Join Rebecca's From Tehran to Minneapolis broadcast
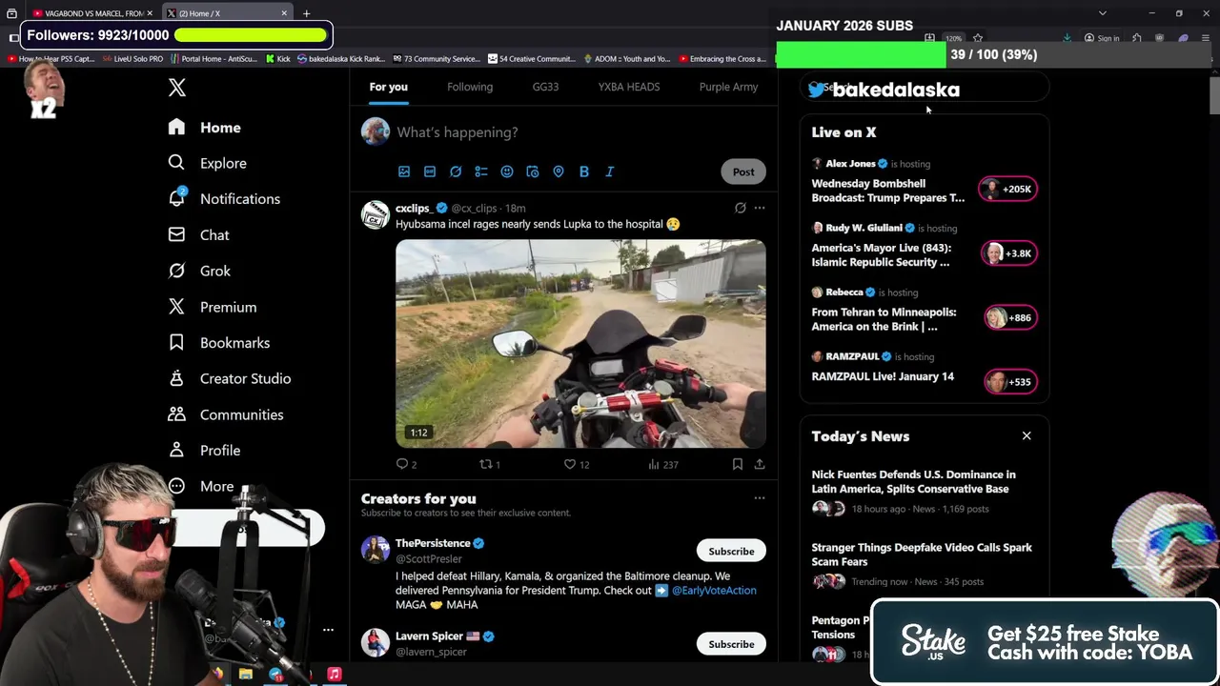Screen dimensions: 1220x686 tap(884, 319)
